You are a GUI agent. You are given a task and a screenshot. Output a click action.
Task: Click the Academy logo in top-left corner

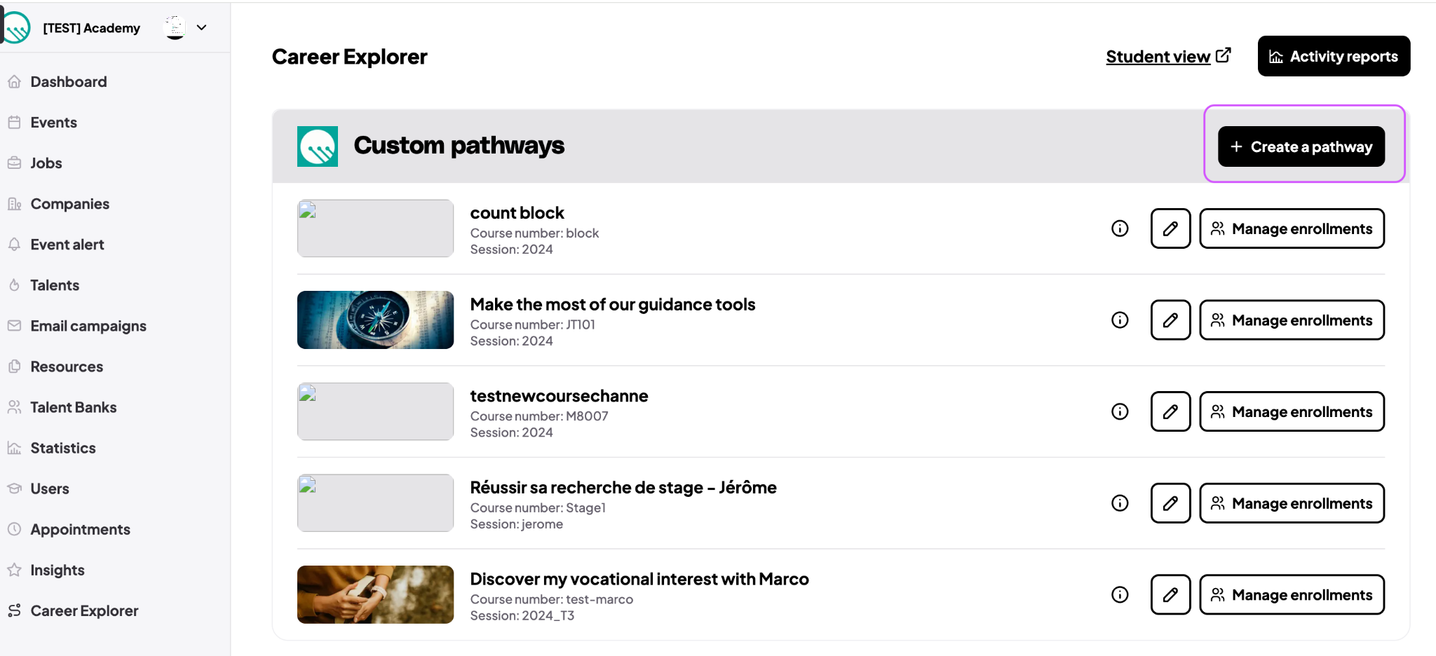point(15,28)
